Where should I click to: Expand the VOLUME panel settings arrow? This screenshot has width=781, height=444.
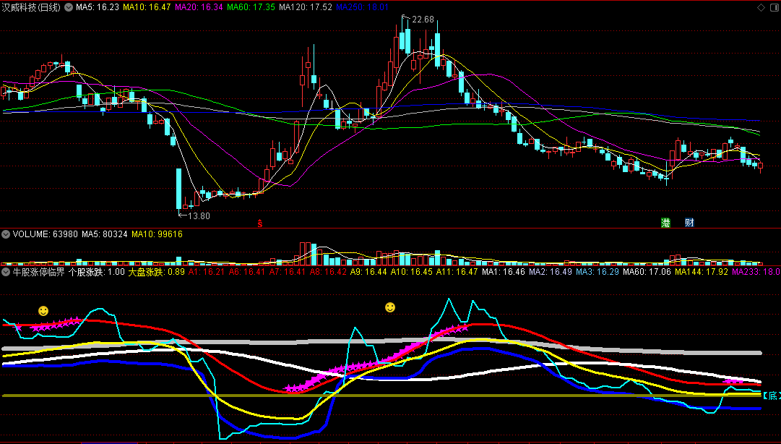coord(6,234)
